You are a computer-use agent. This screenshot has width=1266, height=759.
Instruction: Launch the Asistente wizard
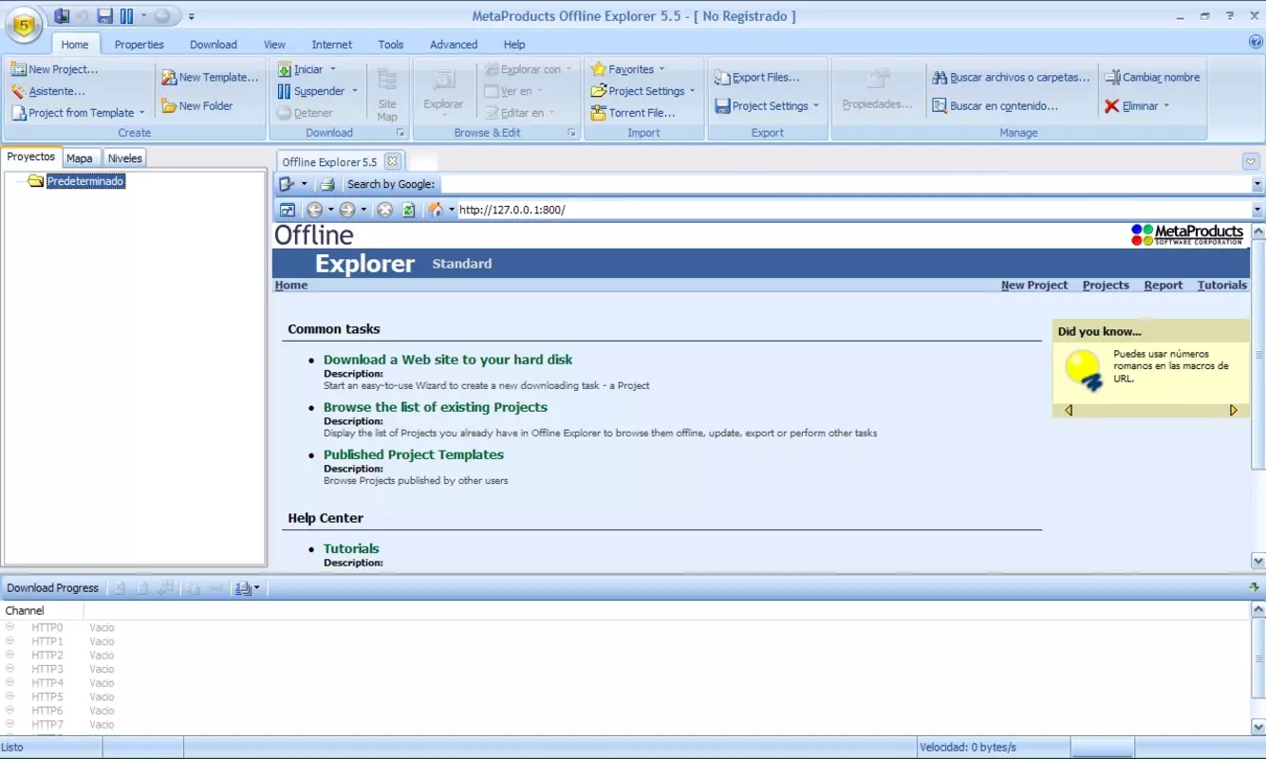tap(48, 91)
